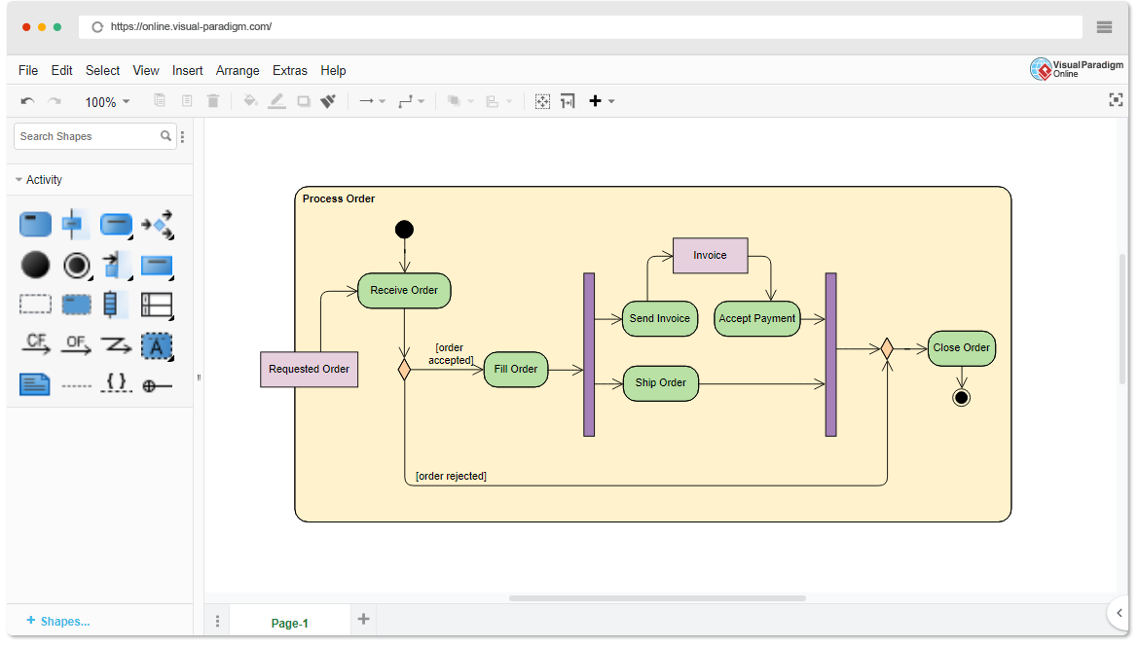Switch to the Page-1 tab
This screenshot has height=647, width=1139.
[289, 623]
